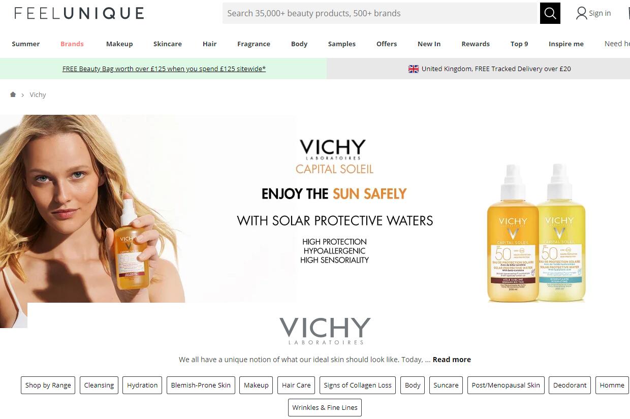The width and height of the screenshot is (630, 419).
Task: Click the UK flag delivery icon
Action: point(414,69)
